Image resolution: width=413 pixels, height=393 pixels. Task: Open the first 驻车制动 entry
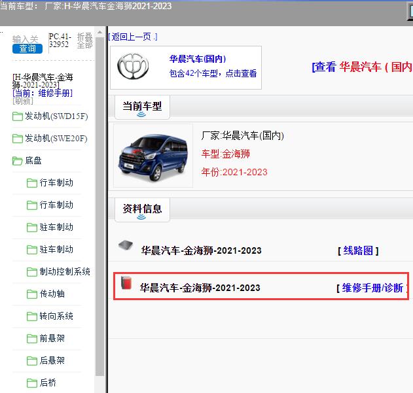pos(56,227)
